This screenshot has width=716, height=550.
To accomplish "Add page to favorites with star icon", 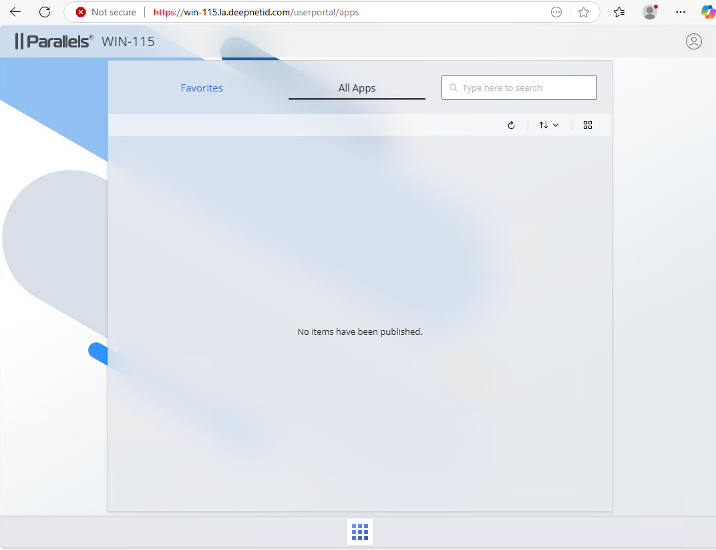I will [584, 12].
